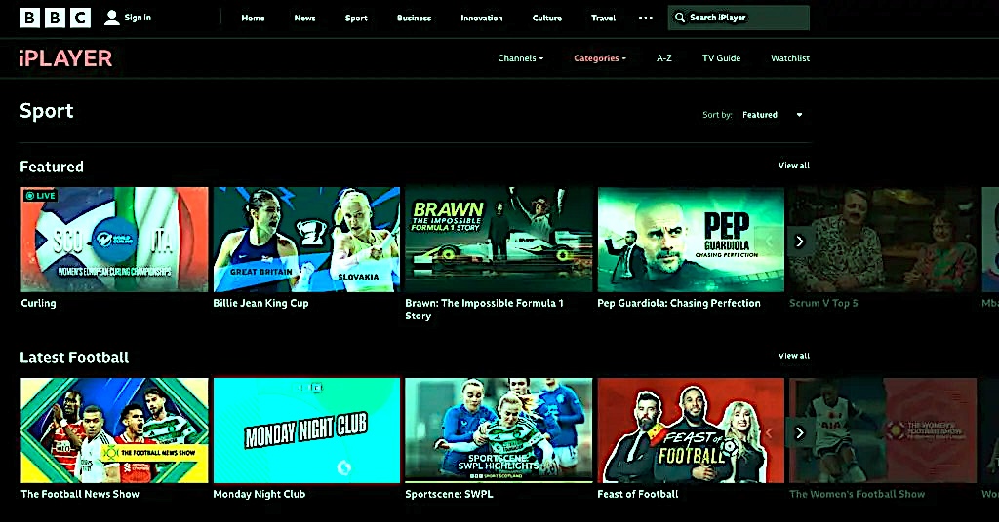Image resolution: width=999 pixels, height=522 pixels.
Task: View all Latest Football programmes
Action: coord(794,356)
